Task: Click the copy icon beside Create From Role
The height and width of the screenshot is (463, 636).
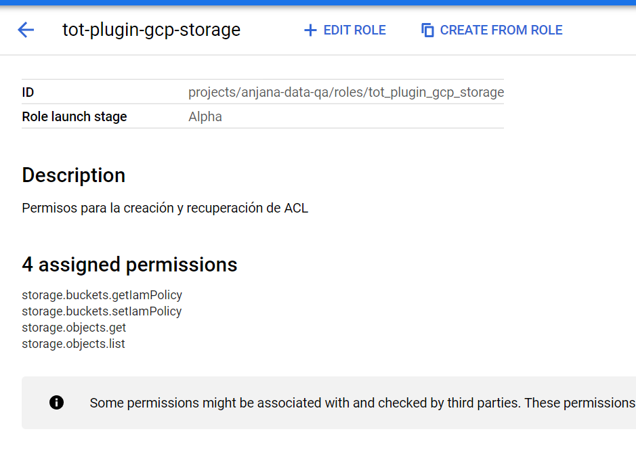Action: 427,30
